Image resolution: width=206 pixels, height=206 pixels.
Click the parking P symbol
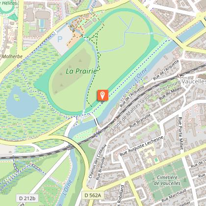click(60, 39)
